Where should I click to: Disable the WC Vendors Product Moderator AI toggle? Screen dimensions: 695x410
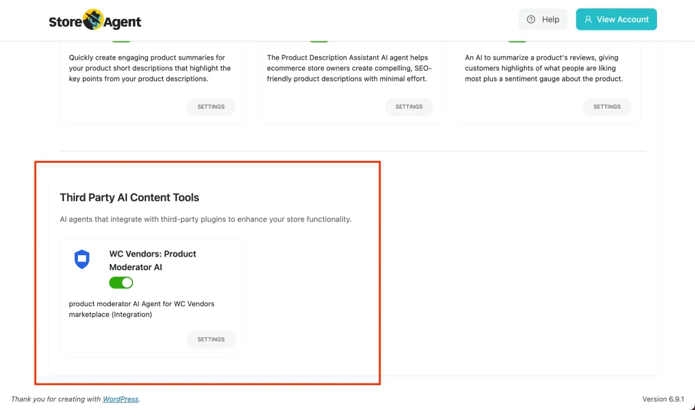[121, 282]
